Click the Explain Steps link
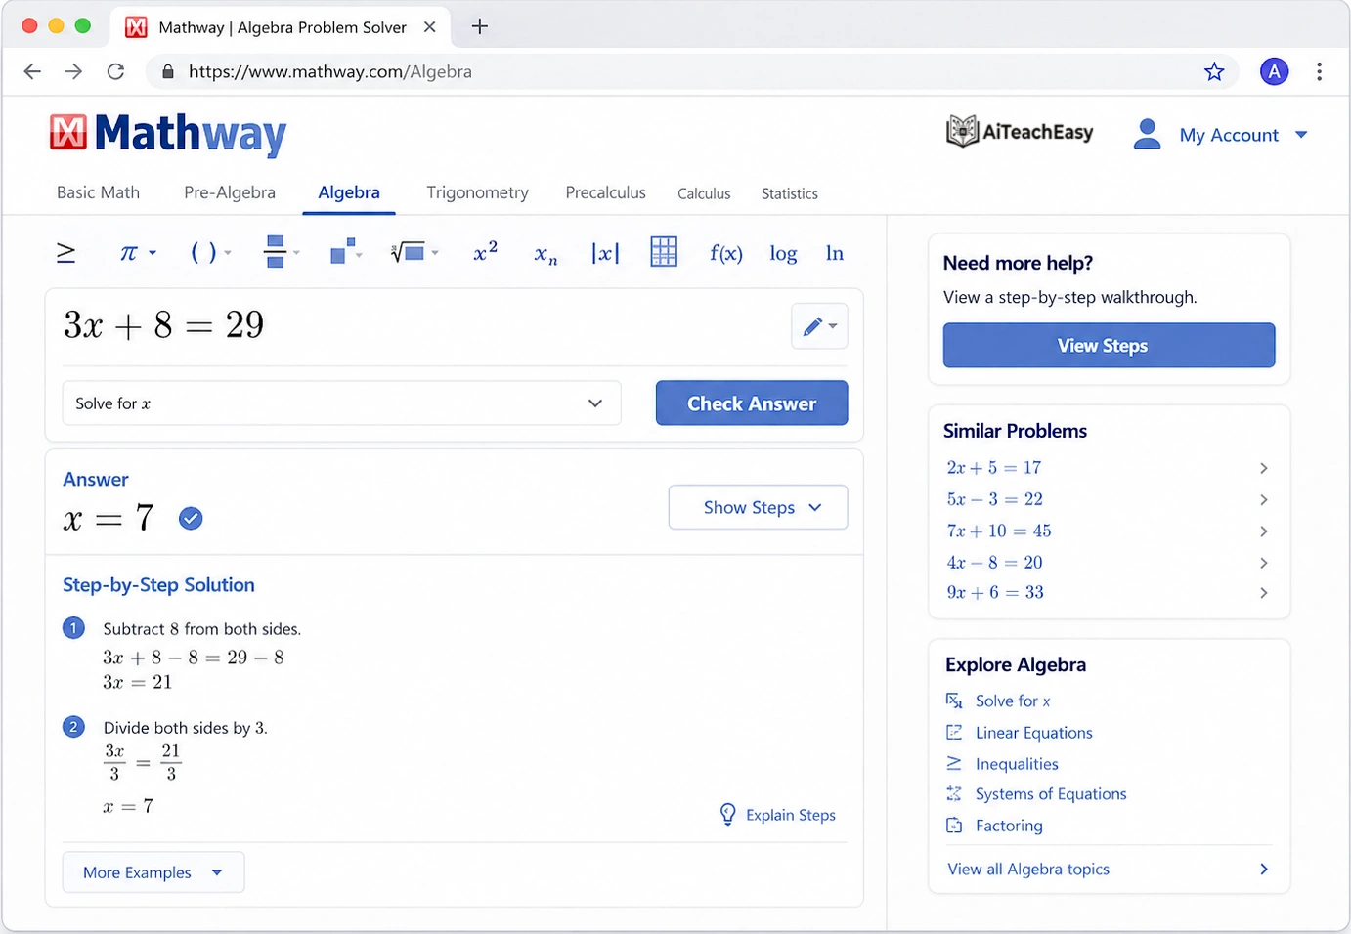 [x=790, y=815]
